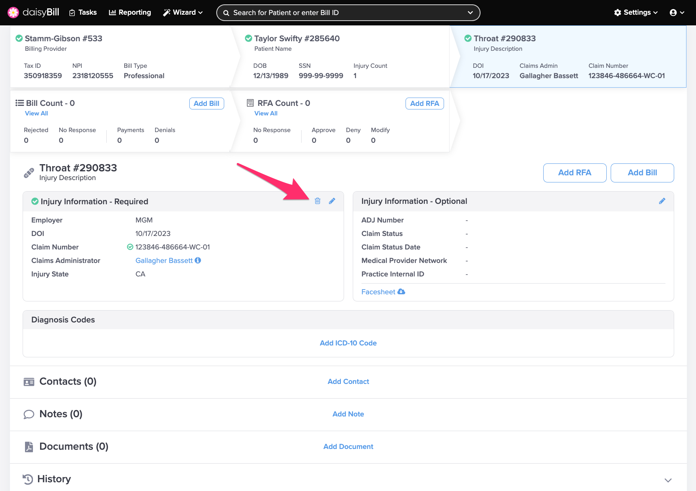Screen dimensions: 696x491
Task: Expand the History section chevron
Action: 668,480
